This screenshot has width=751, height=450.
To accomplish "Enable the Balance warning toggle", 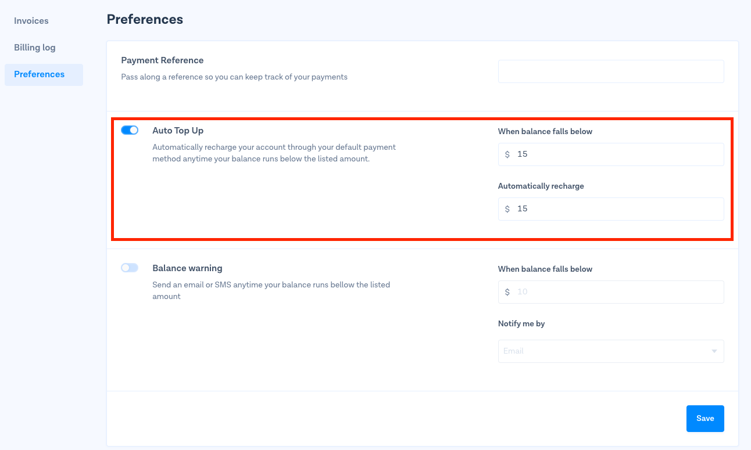I will (x=130, y=268).
